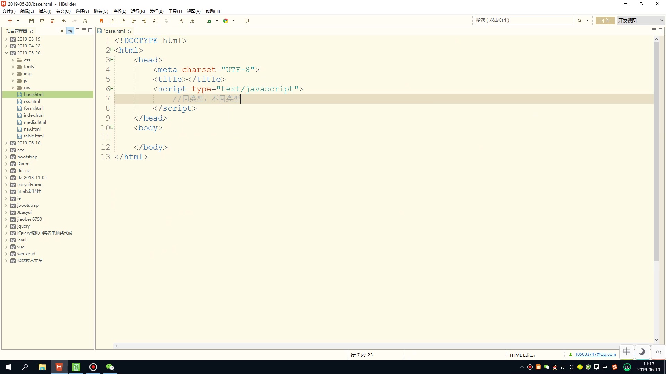Open WeChat from the Windows taskbar
This screenshot has width=666, height=374.
(110, 367)
